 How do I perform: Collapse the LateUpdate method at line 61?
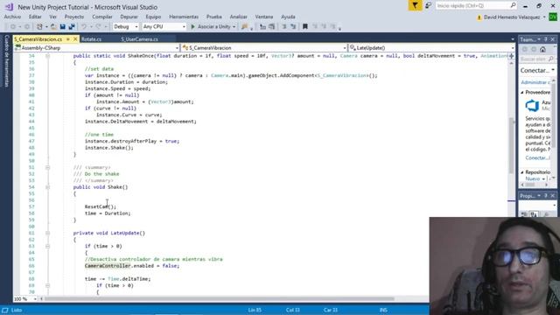point(47,234)
